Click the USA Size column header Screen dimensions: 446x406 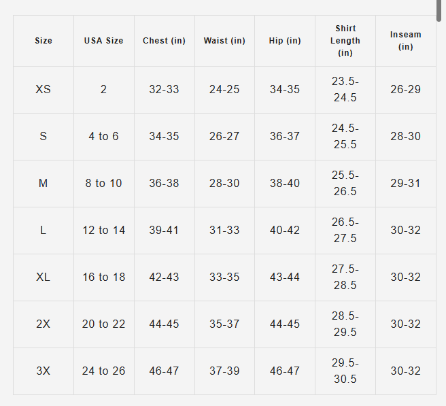(x=104, y=41)
